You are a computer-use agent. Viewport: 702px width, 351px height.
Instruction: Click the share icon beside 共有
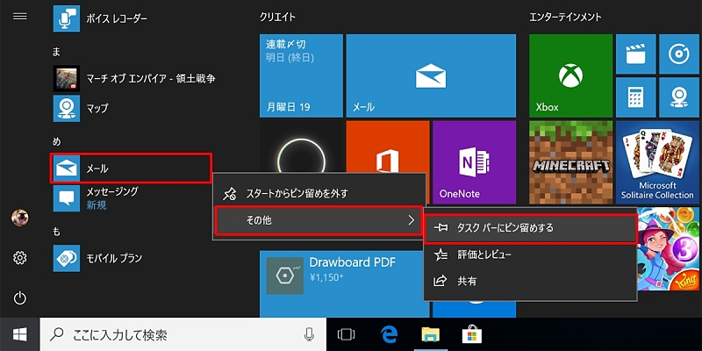pyautogui.click(x=441, y=281)
